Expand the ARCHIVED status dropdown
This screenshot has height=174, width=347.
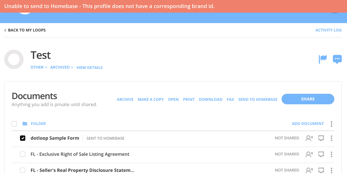pos(62,67)
